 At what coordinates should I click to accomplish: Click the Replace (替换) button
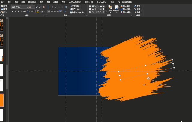pos(138,9)
